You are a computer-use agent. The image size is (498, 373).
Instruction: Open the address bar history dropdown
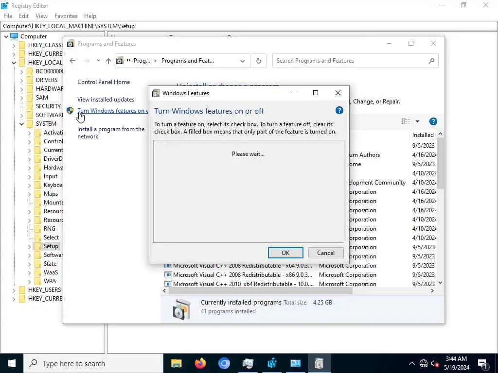pyautogui.click(x=243, y=61)
